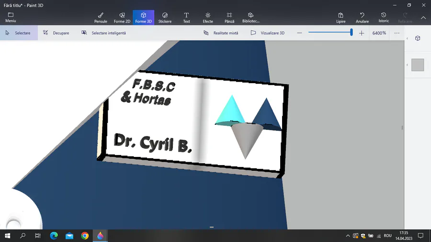431x242 pixels.
Task: Click the Decupare crop button
Action: tap(56, 33)
